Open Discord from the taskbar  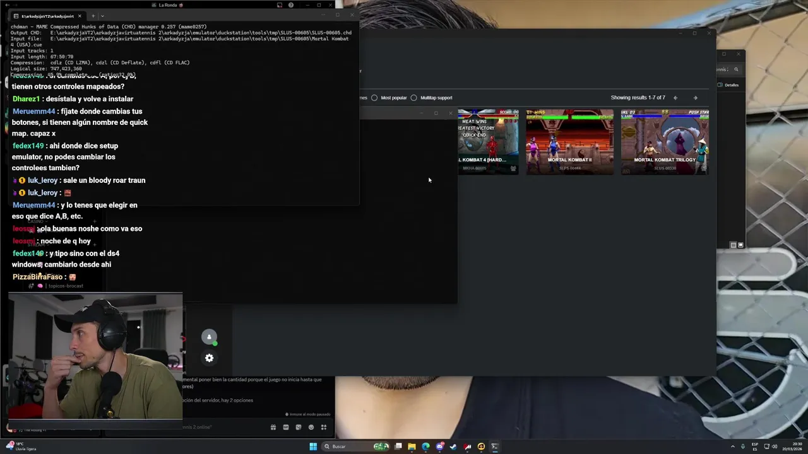tap(439, 446)
